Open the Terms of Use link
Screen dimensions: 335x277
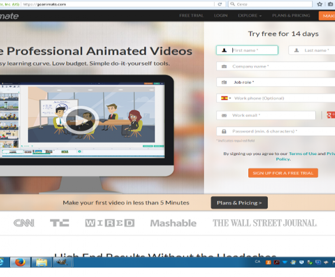[x=302, y=154]
